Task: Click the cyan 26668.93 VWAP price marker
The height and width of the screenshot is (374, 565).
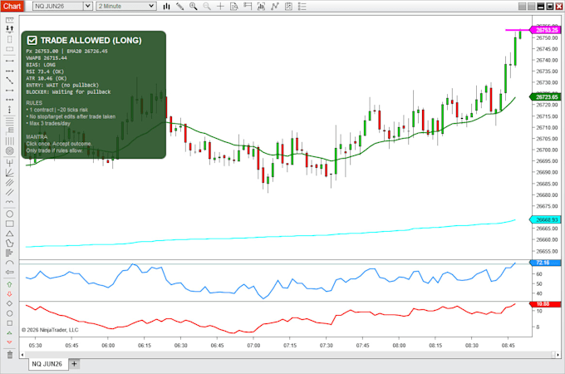Action: (546, 219)
